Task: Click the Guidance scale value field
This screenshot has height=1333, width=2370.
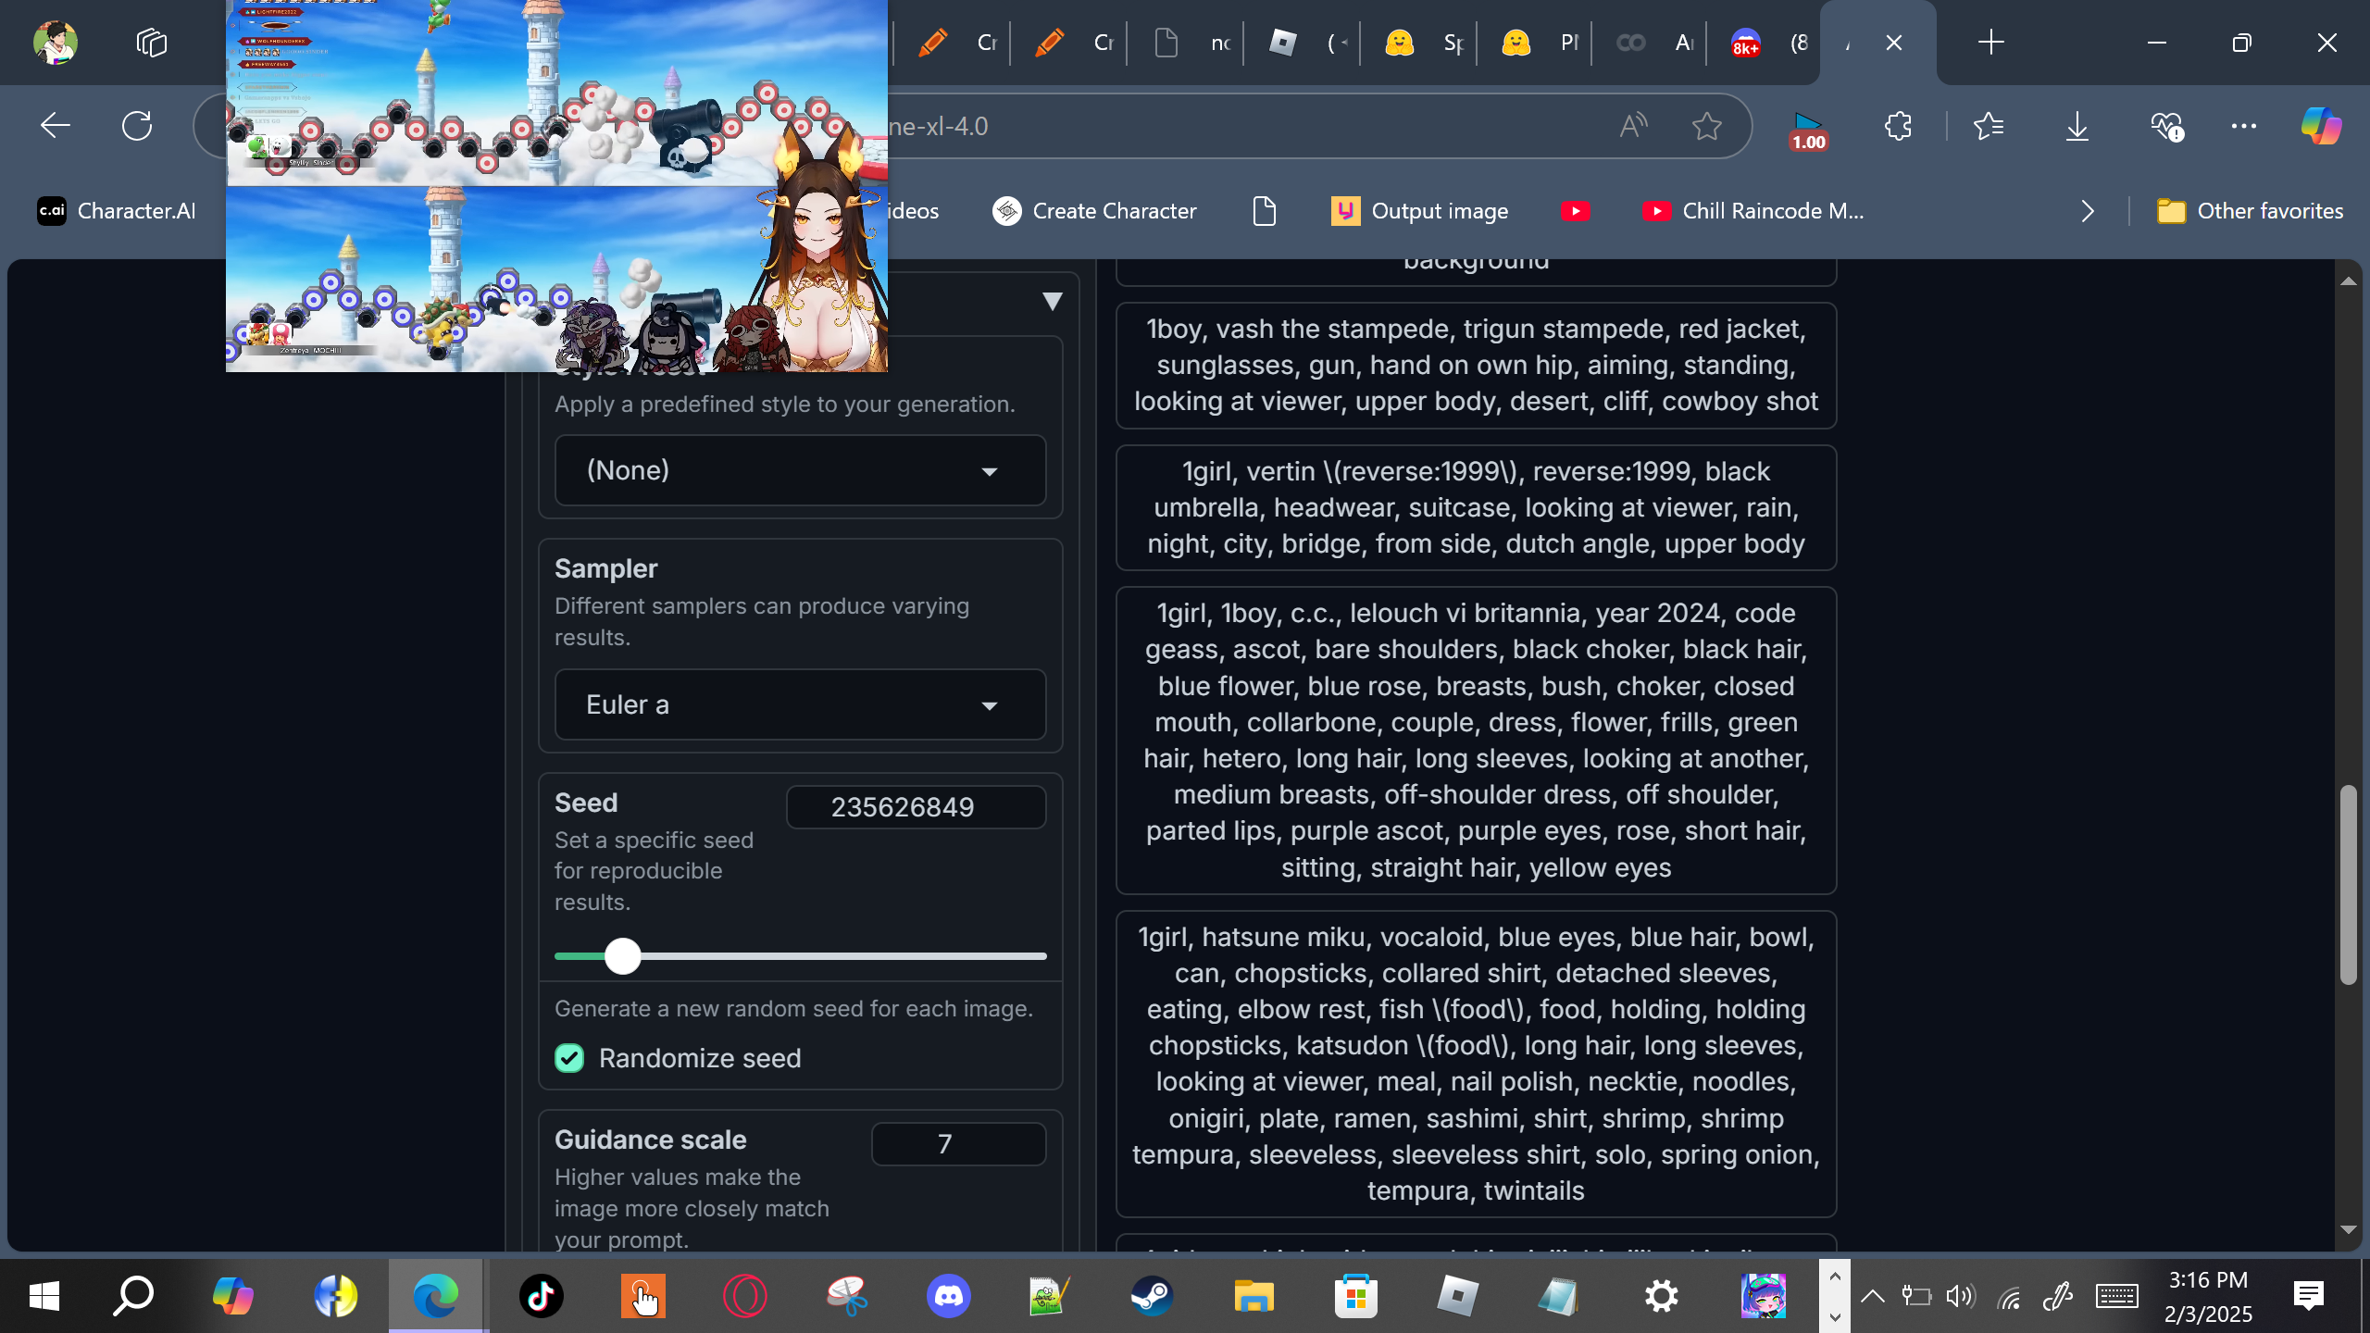Action: click(x=959, y=1144)
